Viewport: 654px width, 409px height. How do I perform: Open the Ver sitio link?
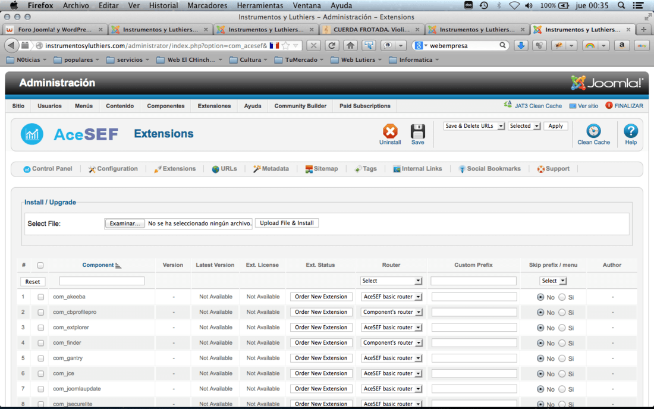[x=583, y=106]
